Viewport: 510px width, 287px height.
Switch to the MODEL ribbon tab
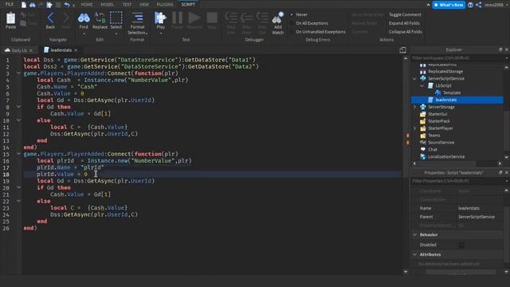107,5
